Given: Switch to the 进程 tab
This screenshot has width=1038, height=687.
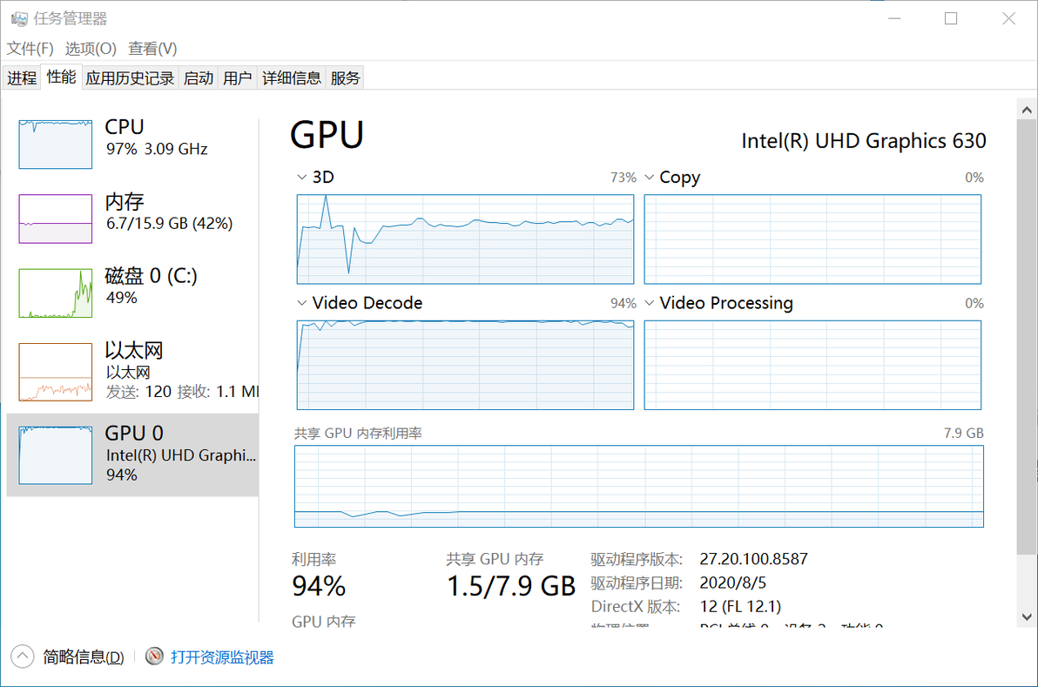Looking at the screenshot, I should 22,78.
